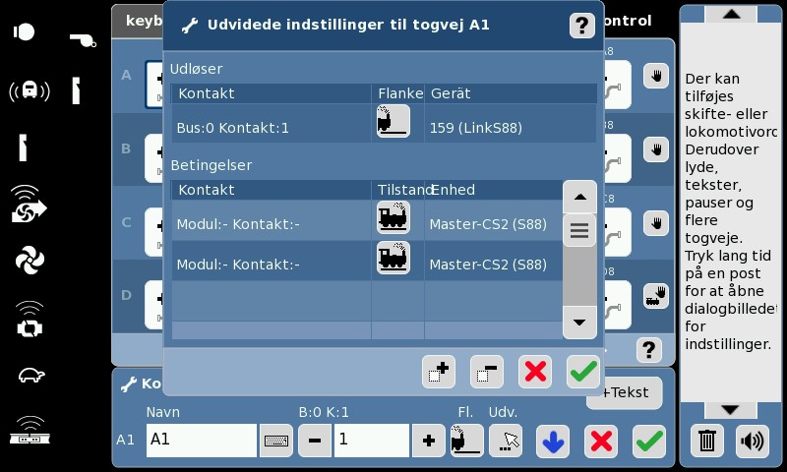This screenshot has width=787, height=472.
Task: Click the plain fan icon in sidebar
Action: coord(30,260)
